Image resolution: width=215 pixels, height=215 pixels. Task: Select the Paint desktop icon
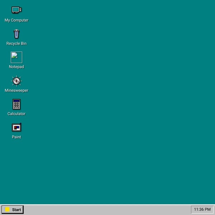click(16, 127)
